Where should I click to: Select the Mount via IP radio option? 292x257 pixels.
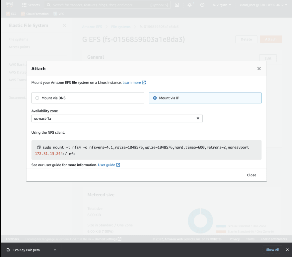tap(205, 98)
